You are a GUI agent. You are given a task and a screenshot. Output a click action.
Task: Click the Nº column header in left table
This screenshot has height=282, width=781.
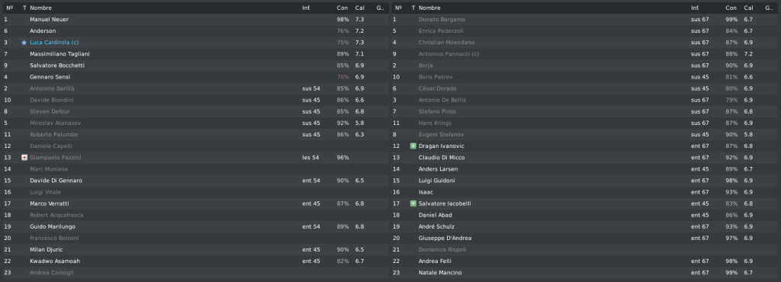pyautogui.click(x=9, y=8)
